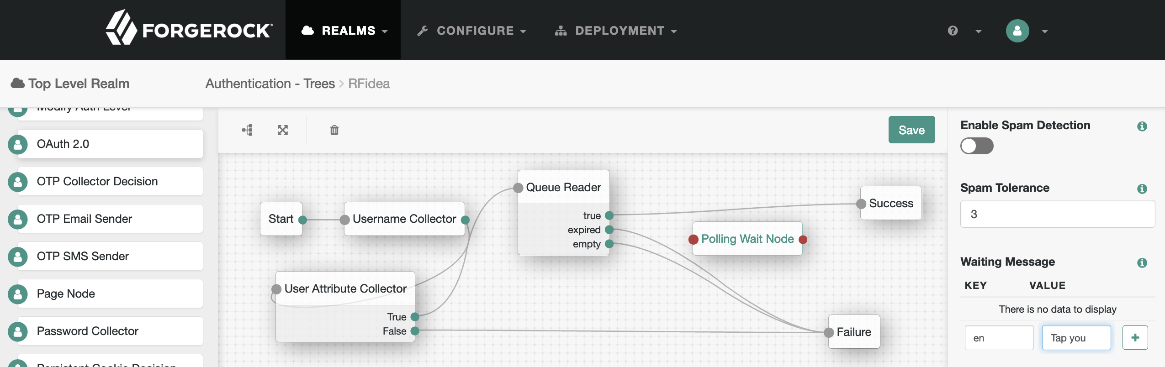
Task: Click the help question mark icon
Action: click(x=953, y=31)
